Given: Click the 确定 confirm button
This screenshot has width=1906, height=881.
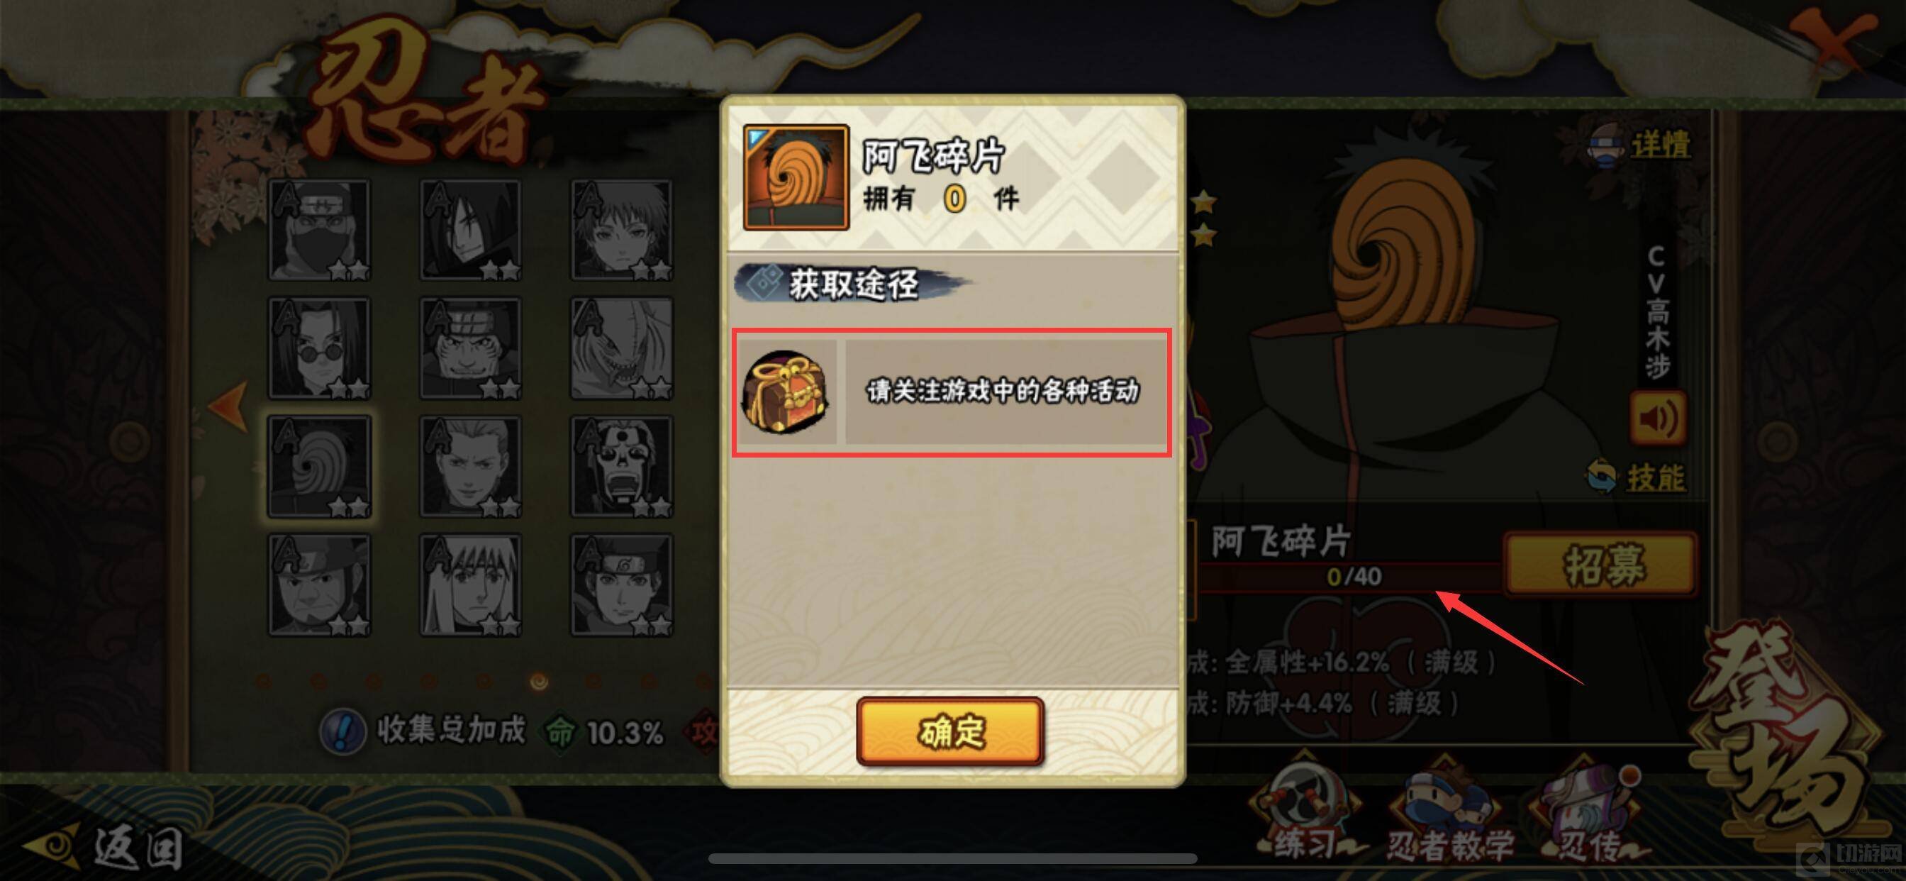Looking at the screenshot, I should (x=950, y=731).
